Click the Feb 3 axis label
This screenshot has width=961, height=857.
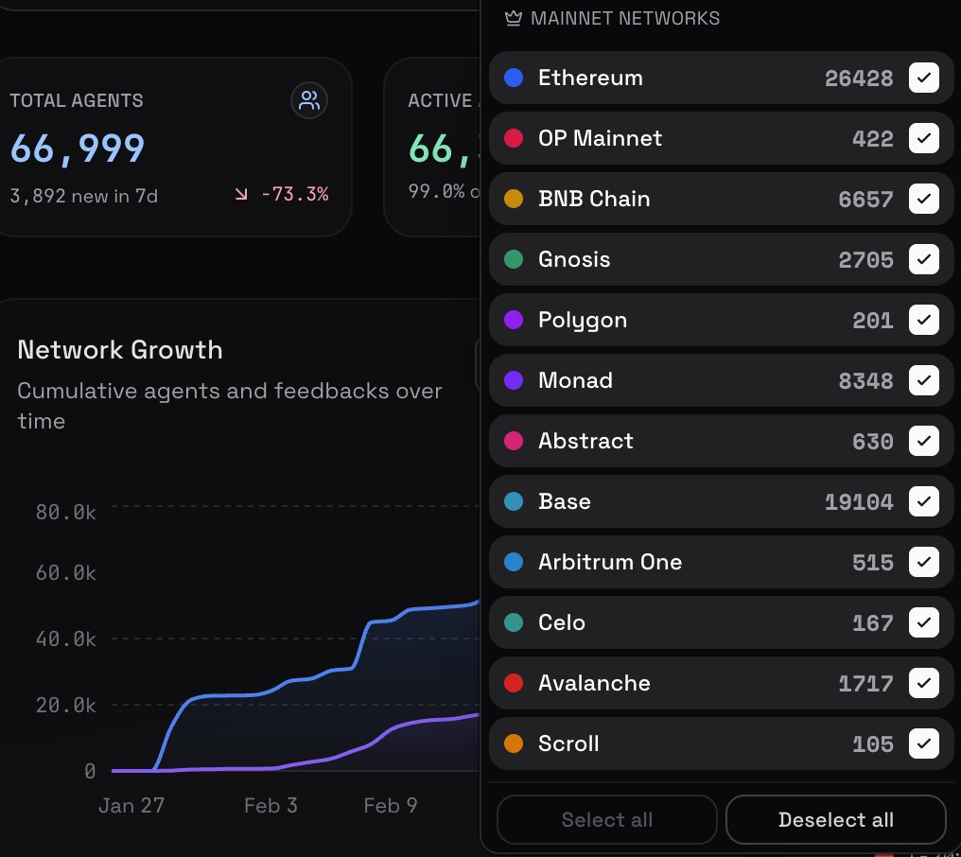(x=271, y=806)
